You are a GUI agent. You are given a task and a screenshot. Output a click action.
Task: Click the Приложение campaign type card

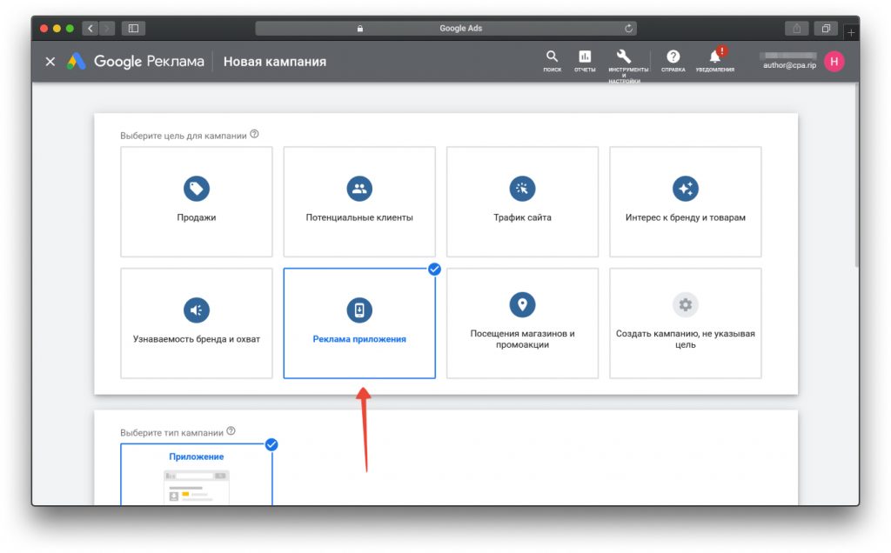tap(197, 474)
